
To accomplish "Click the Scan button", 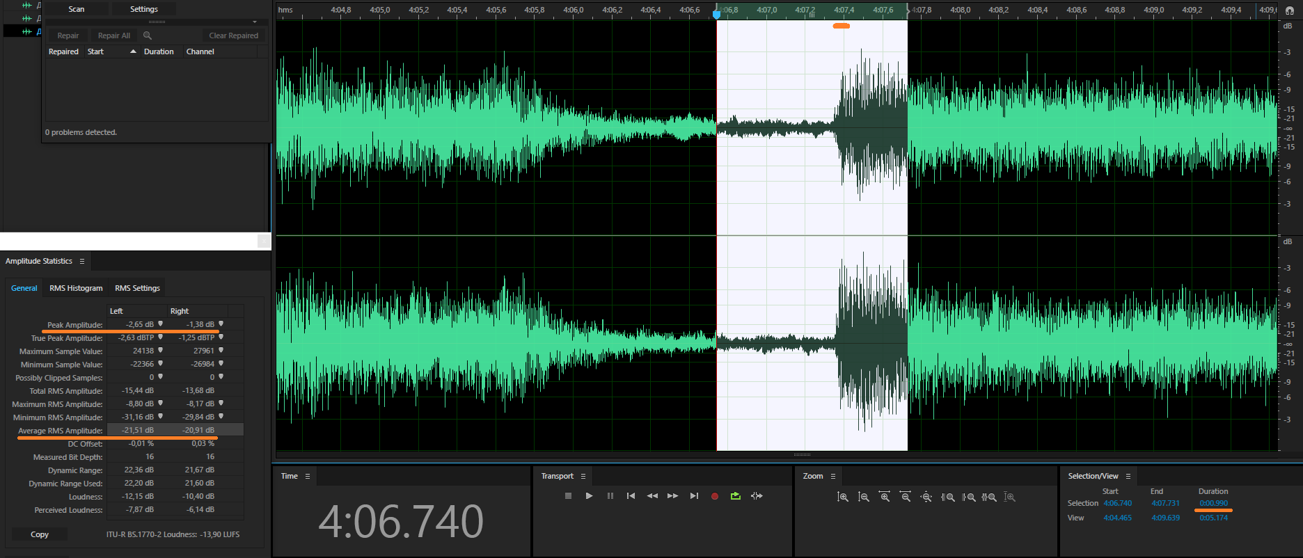I will (77, 9).
